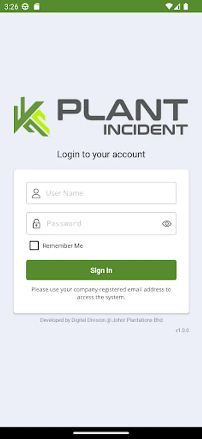Tap the circular notification icon beside the clock
This screenshot has width=202, height=439.
coord(25,7)
